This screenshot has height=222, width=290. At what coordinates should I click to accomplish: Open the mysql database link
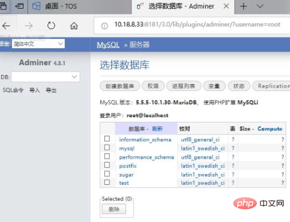127,148
